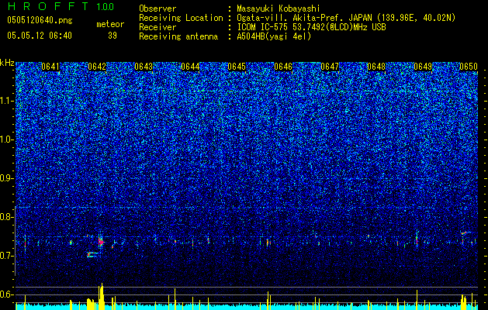Click the 0.6 kHz axis label
The width and height of the screenshot is (488, 310).
(x=6, y=294)
